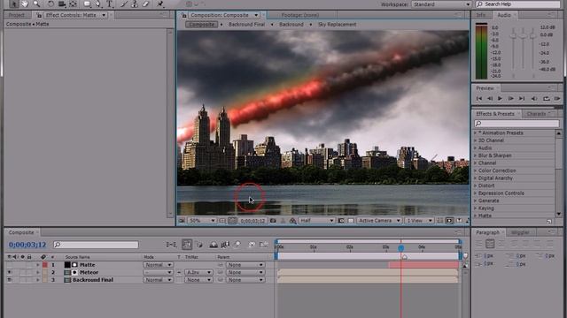Select the Unified Camera tool
Viewport: 567px width, 318px height.
click(x=62, y=4)
